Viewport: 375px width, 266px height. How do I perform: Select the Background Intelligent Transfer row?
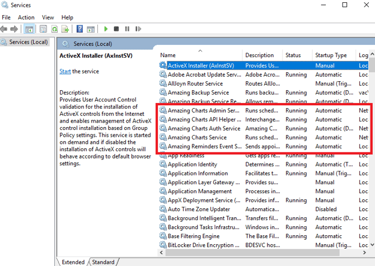pos(264,218)
